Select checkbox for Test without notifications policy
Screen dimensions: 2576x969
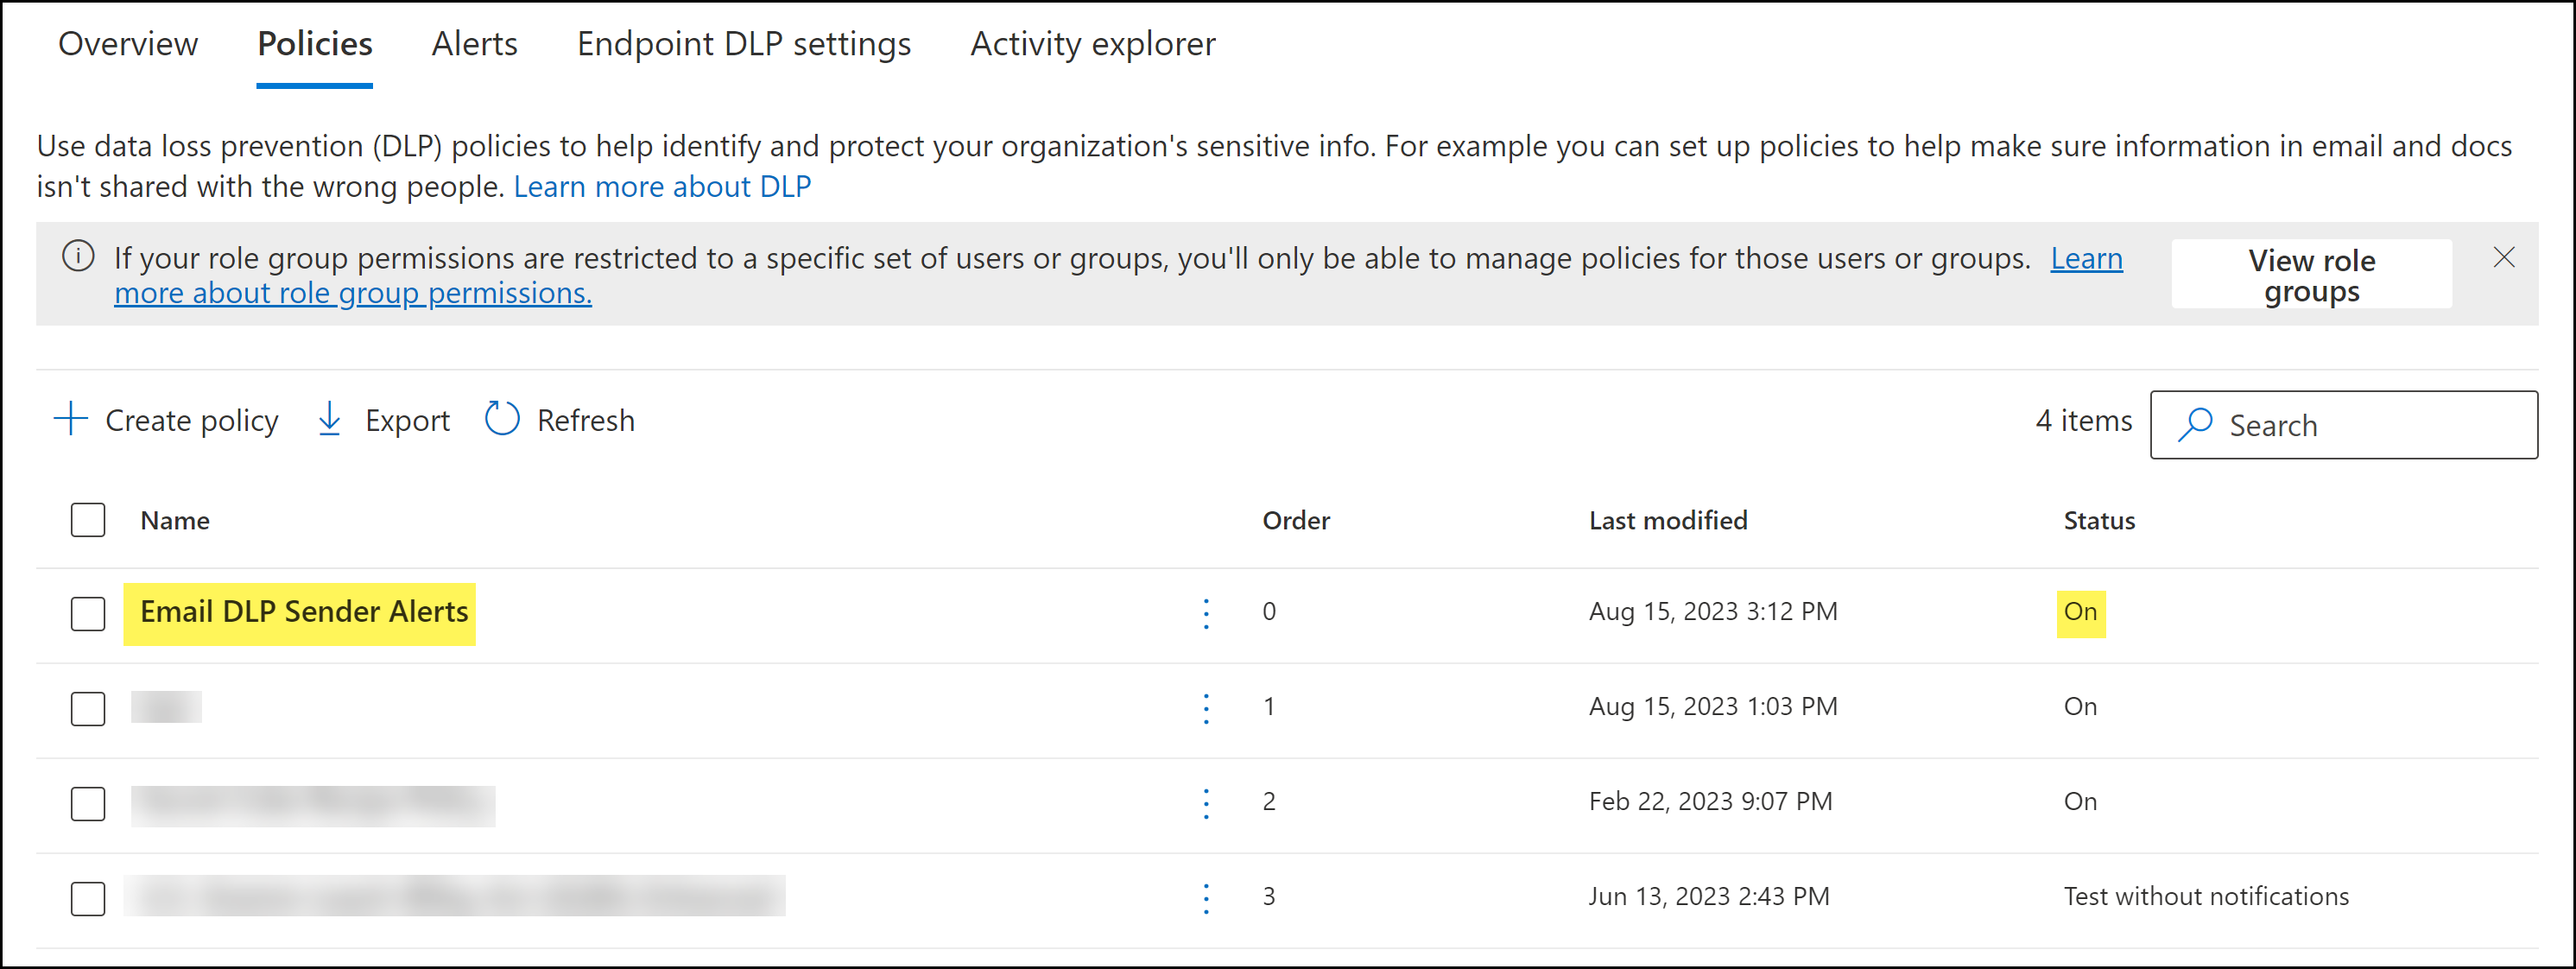pos(88,898)
